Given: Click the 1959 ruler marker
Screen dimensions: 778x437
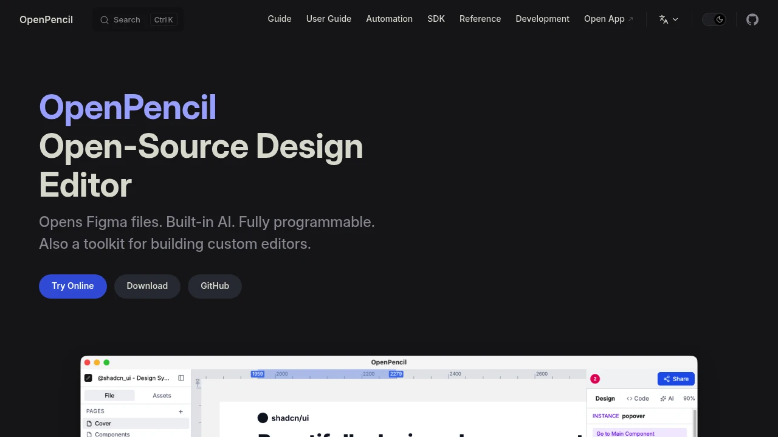Looking at the screenshot, I should 258,374.
